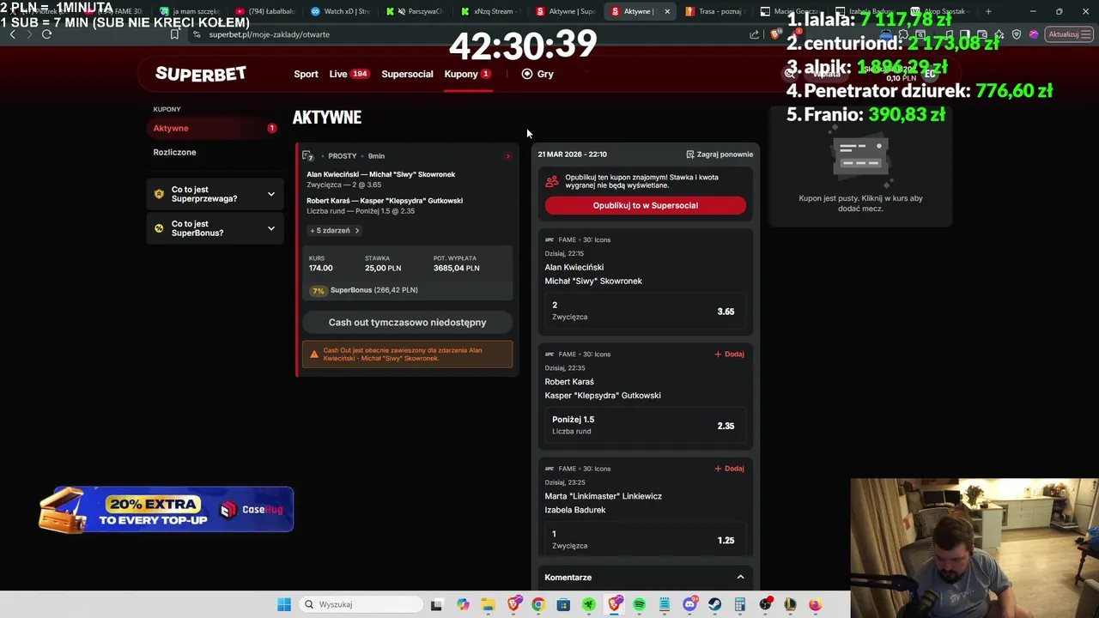Open OBS Studio from the taskbar
Image resolution: width=1099 pixels, height=618 pixels.
point(765,604)
